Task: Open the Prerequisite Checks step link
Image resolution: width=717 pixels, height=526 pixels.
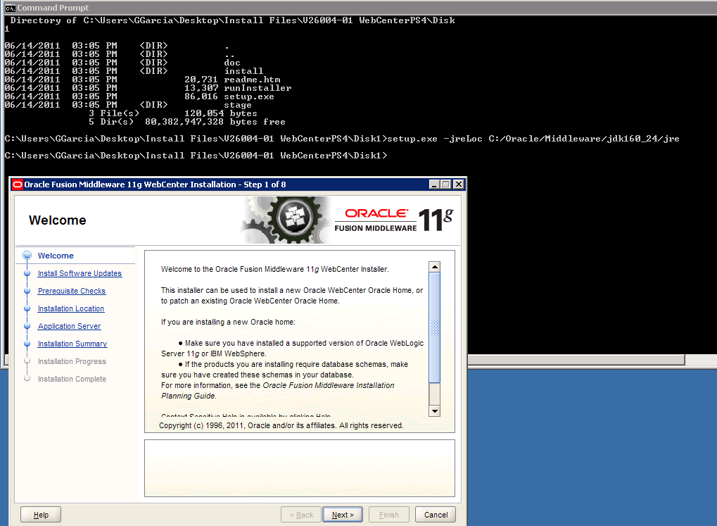Action: coord(72,291)
